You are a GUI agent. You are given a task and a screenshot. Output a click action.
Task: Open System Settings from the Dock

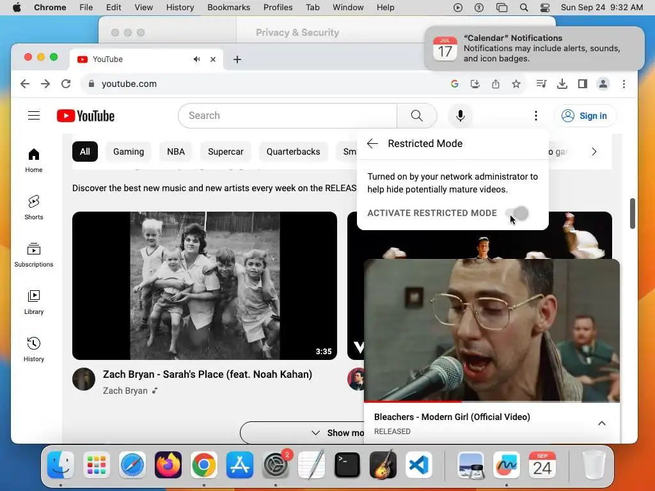pyautogui.click(x=276, y=465)
